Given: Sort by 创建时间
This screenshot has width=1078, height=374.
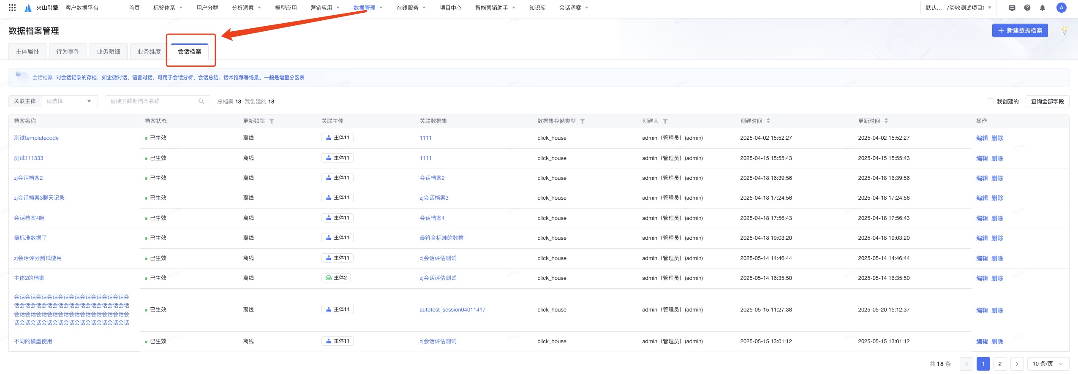Looking at the screenshot, I should (768, 121).
